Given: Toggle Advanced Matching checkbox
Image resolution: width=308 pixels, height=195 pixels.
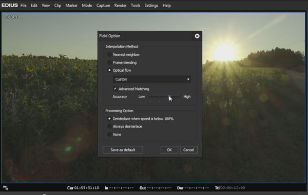Looking at the screenshot, I should click(115, 89).
